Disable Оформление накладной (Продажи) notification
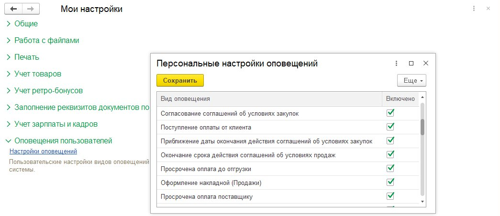 (390, 182)
